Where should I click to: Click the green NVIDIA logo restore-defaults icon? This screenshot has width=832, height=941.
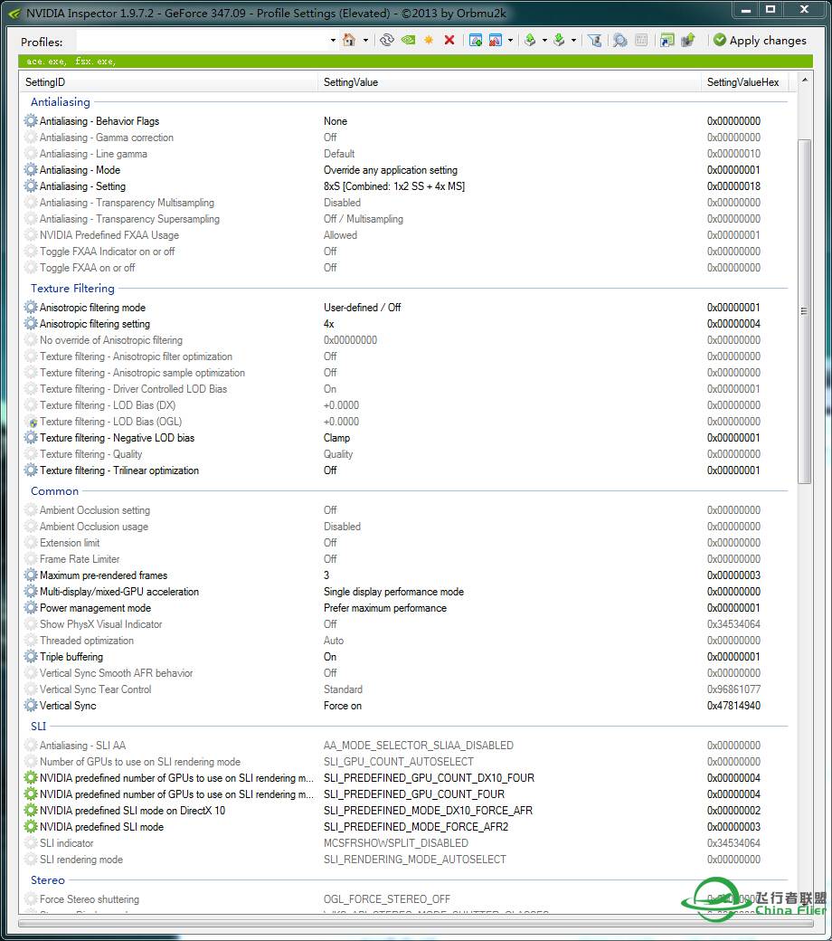click(x=409, y=40)
